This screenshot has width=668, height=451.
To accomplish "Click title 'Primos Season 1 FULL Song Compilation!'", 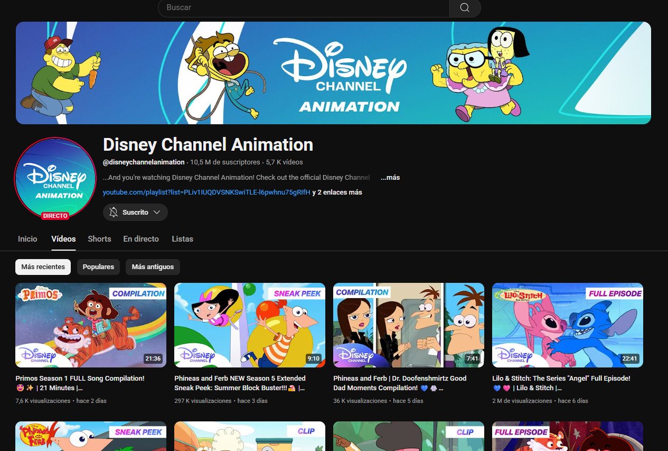I will coord(80,379).
